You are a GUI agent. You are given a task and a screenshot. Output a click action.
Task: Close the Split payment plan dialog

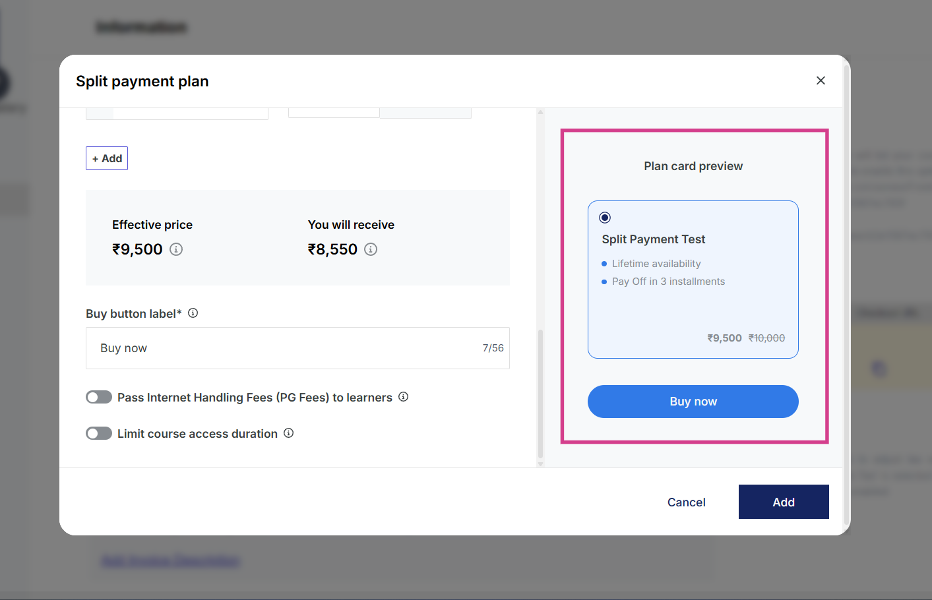[821, 80]
